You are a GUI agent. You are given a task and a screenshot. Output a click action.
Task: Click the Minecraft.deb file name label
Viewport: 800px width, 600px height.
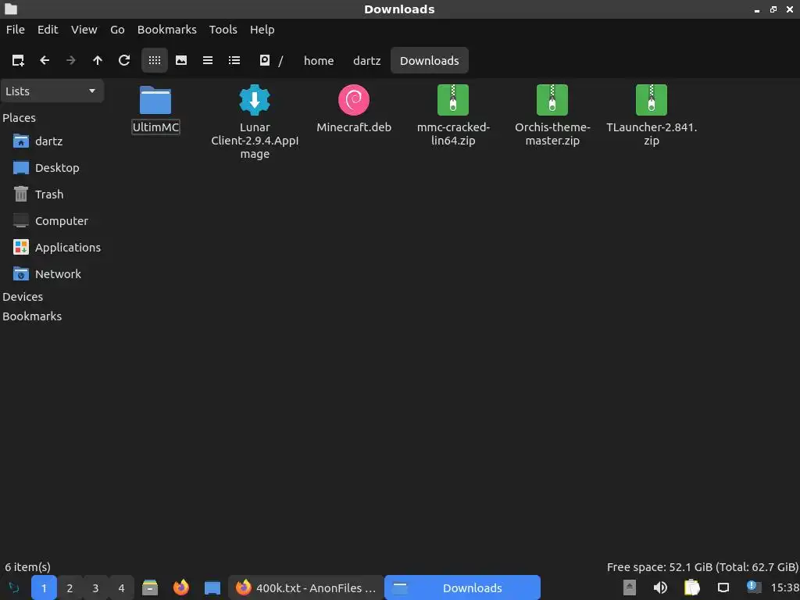[354, 127]
